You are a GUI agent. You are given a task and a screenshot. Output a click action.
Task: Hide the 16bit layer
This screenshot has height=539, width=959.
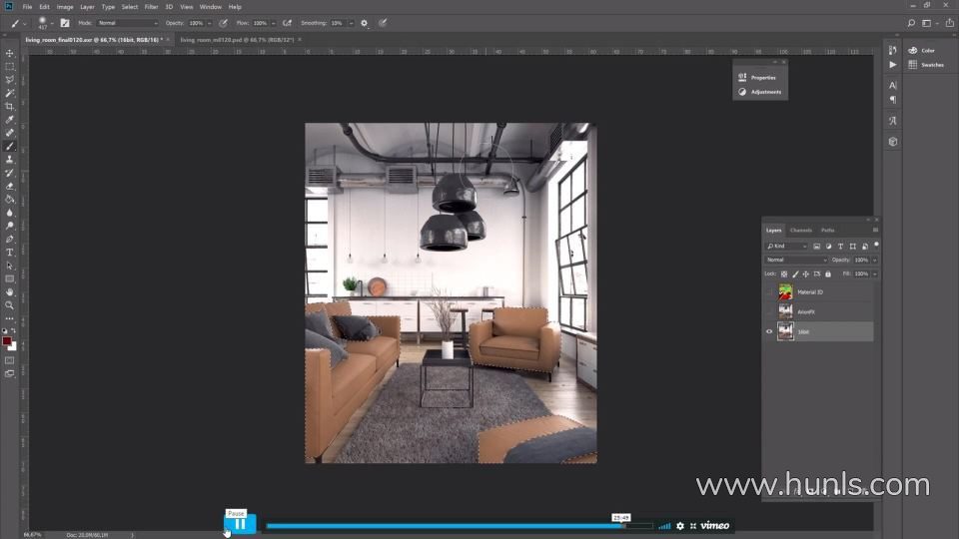[x=768, y=331]
